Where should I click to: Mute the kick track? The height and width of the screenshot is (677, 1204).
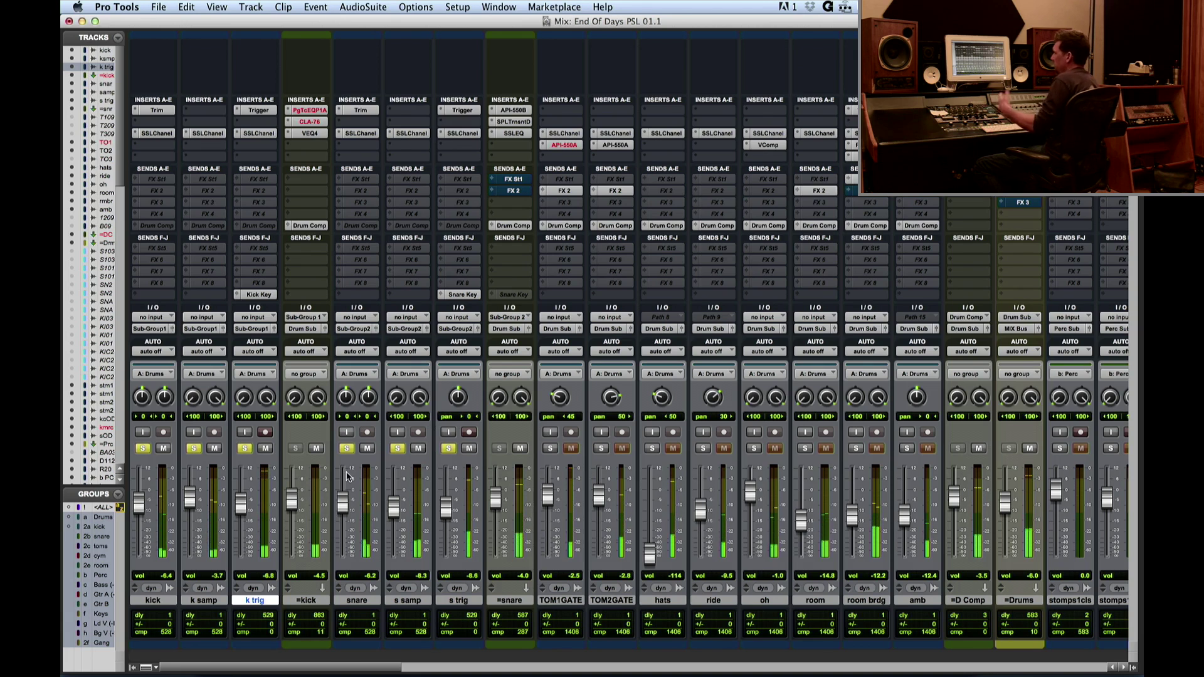164,448
